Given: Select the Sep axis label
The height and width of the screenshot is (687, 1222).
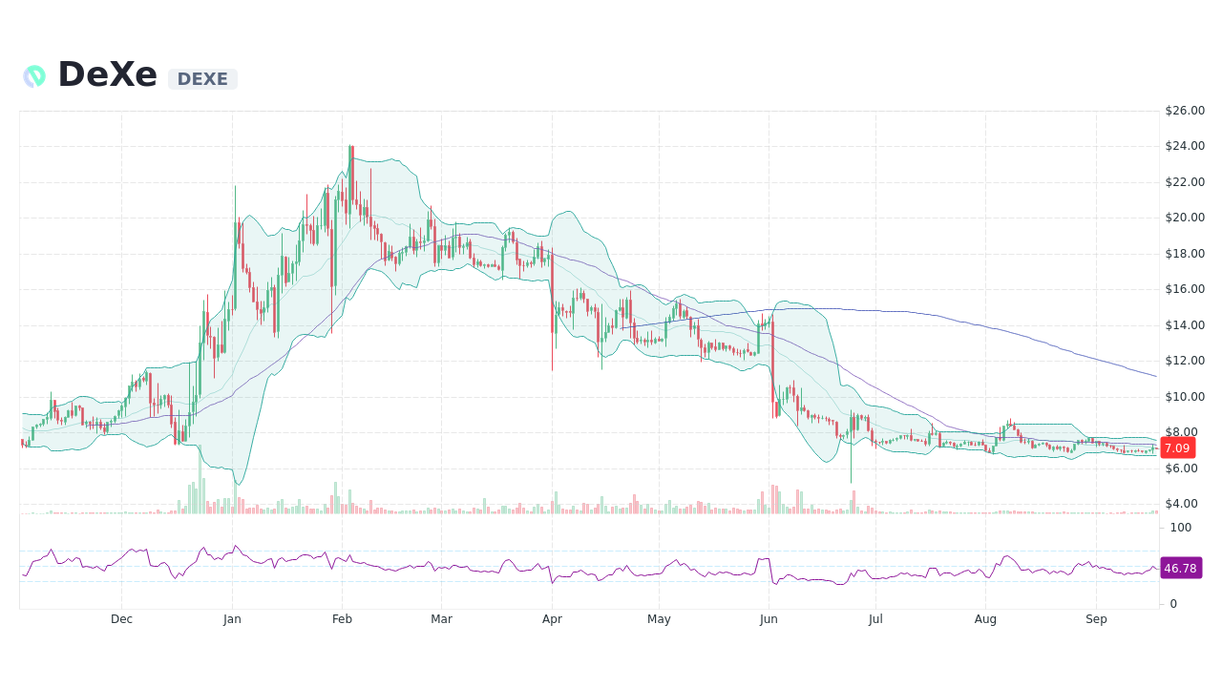Looking at the screenshot, I should click(x=1096, y=618).
